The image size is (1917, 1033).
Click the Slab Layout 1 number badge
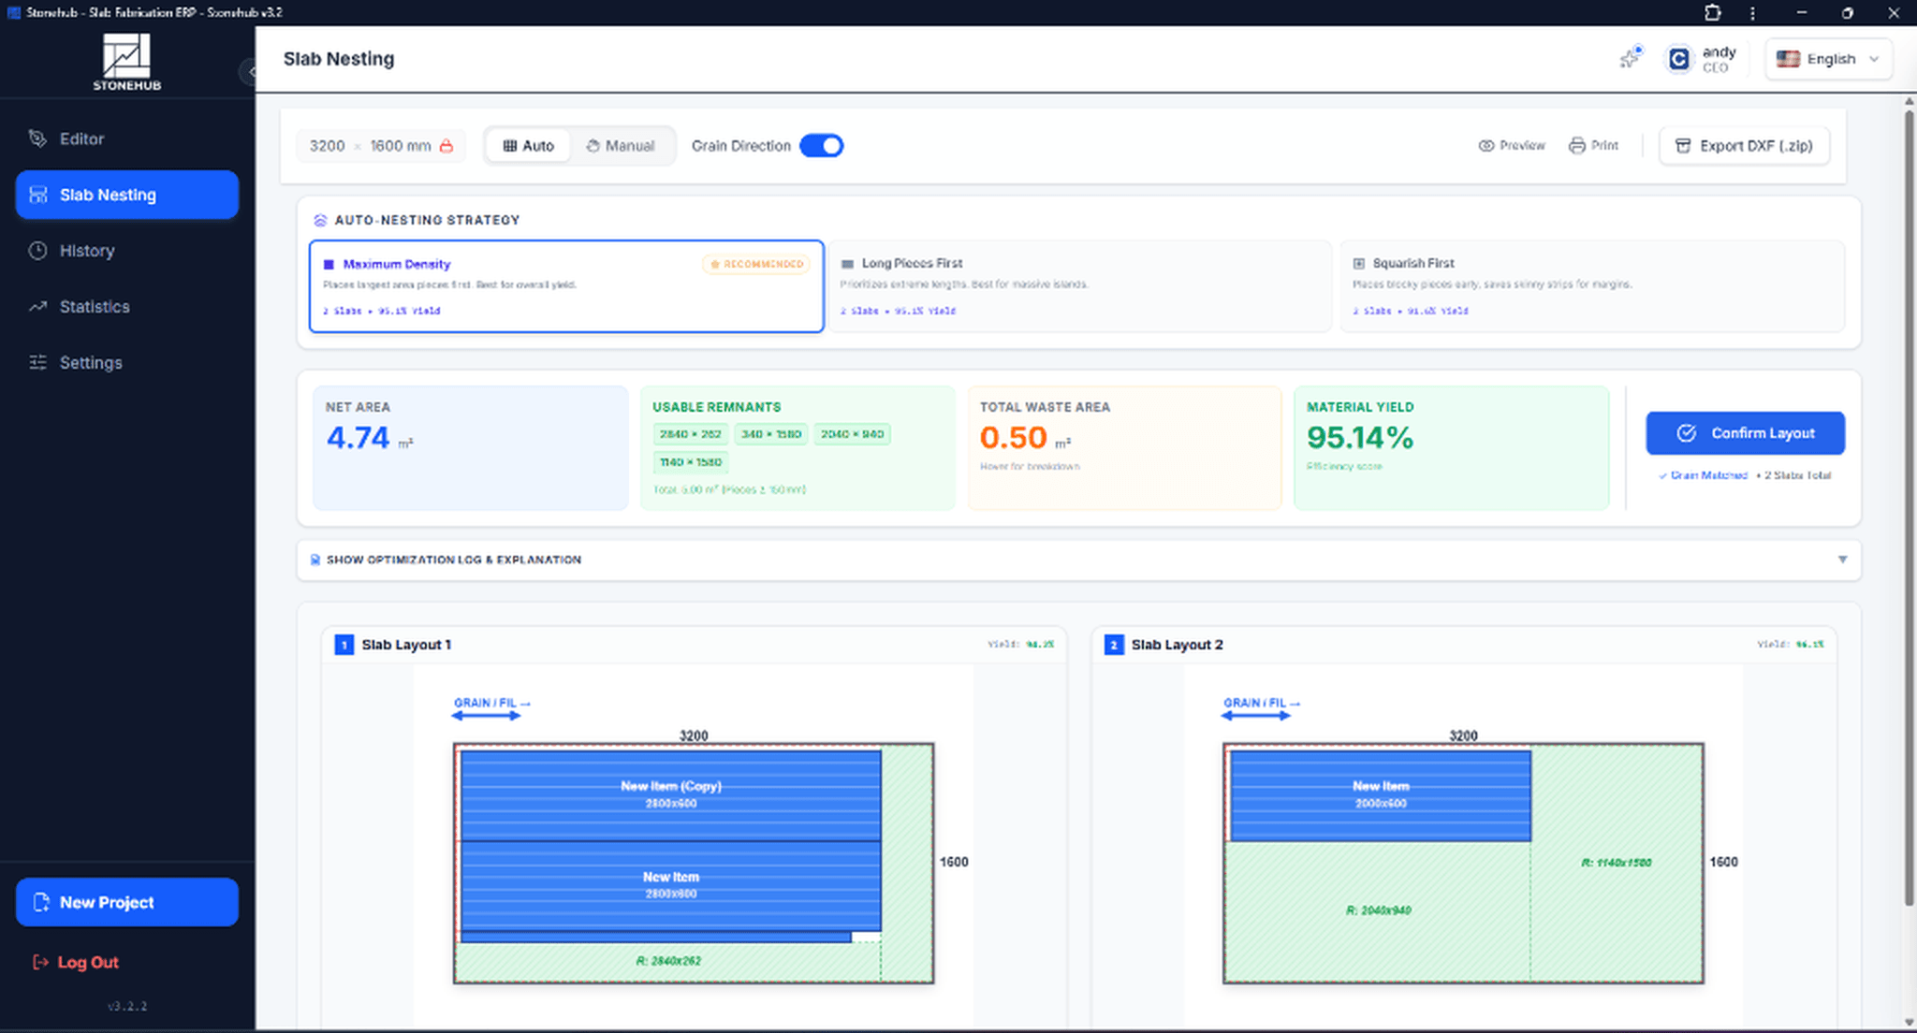coord(344,645)
